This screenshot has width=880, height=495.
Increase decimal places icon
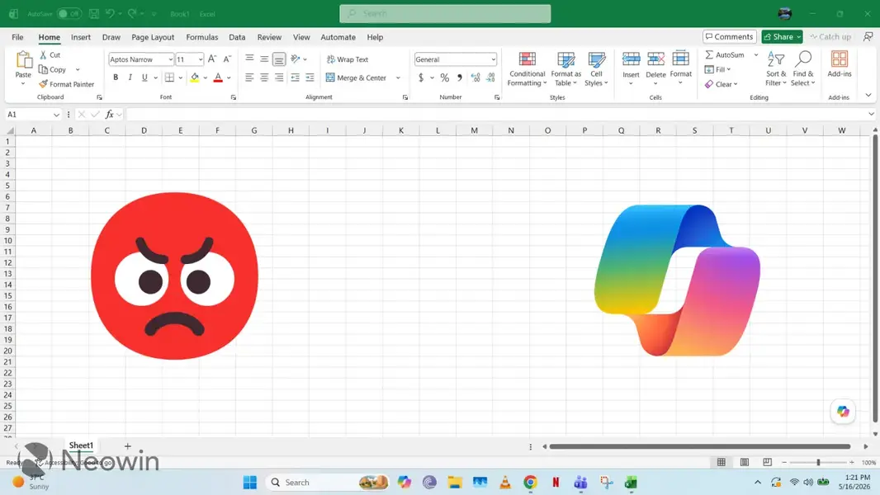[x=475, y=78]
